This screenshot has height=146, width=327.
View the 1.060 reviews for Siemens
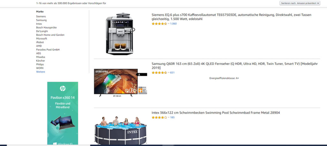173,24
